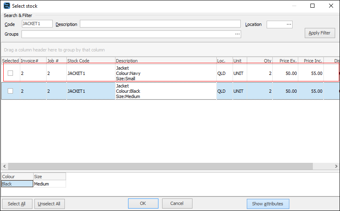Sort by the Price Inc. column header
The width and height of the screenshot is (340, 211).
311,61
